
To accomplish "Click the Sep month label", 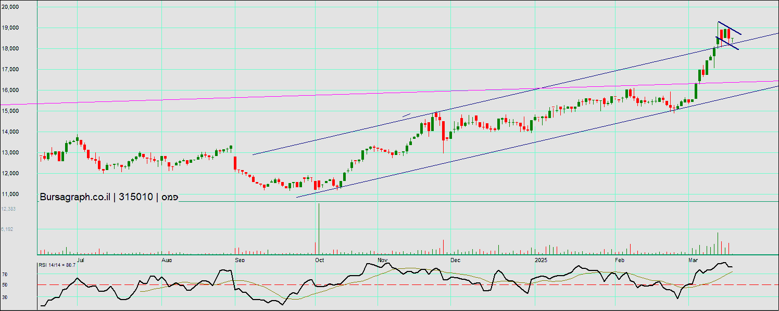I will click(240, 259).
